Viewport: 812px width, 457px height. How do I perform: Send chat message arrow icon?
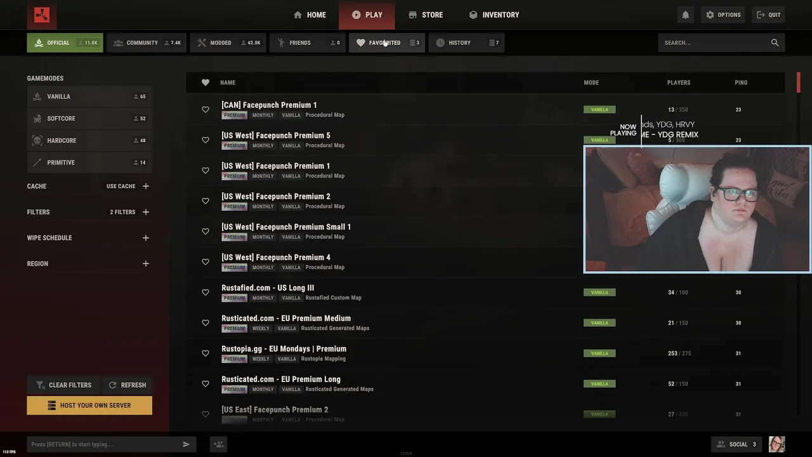(x=186, y=444)
